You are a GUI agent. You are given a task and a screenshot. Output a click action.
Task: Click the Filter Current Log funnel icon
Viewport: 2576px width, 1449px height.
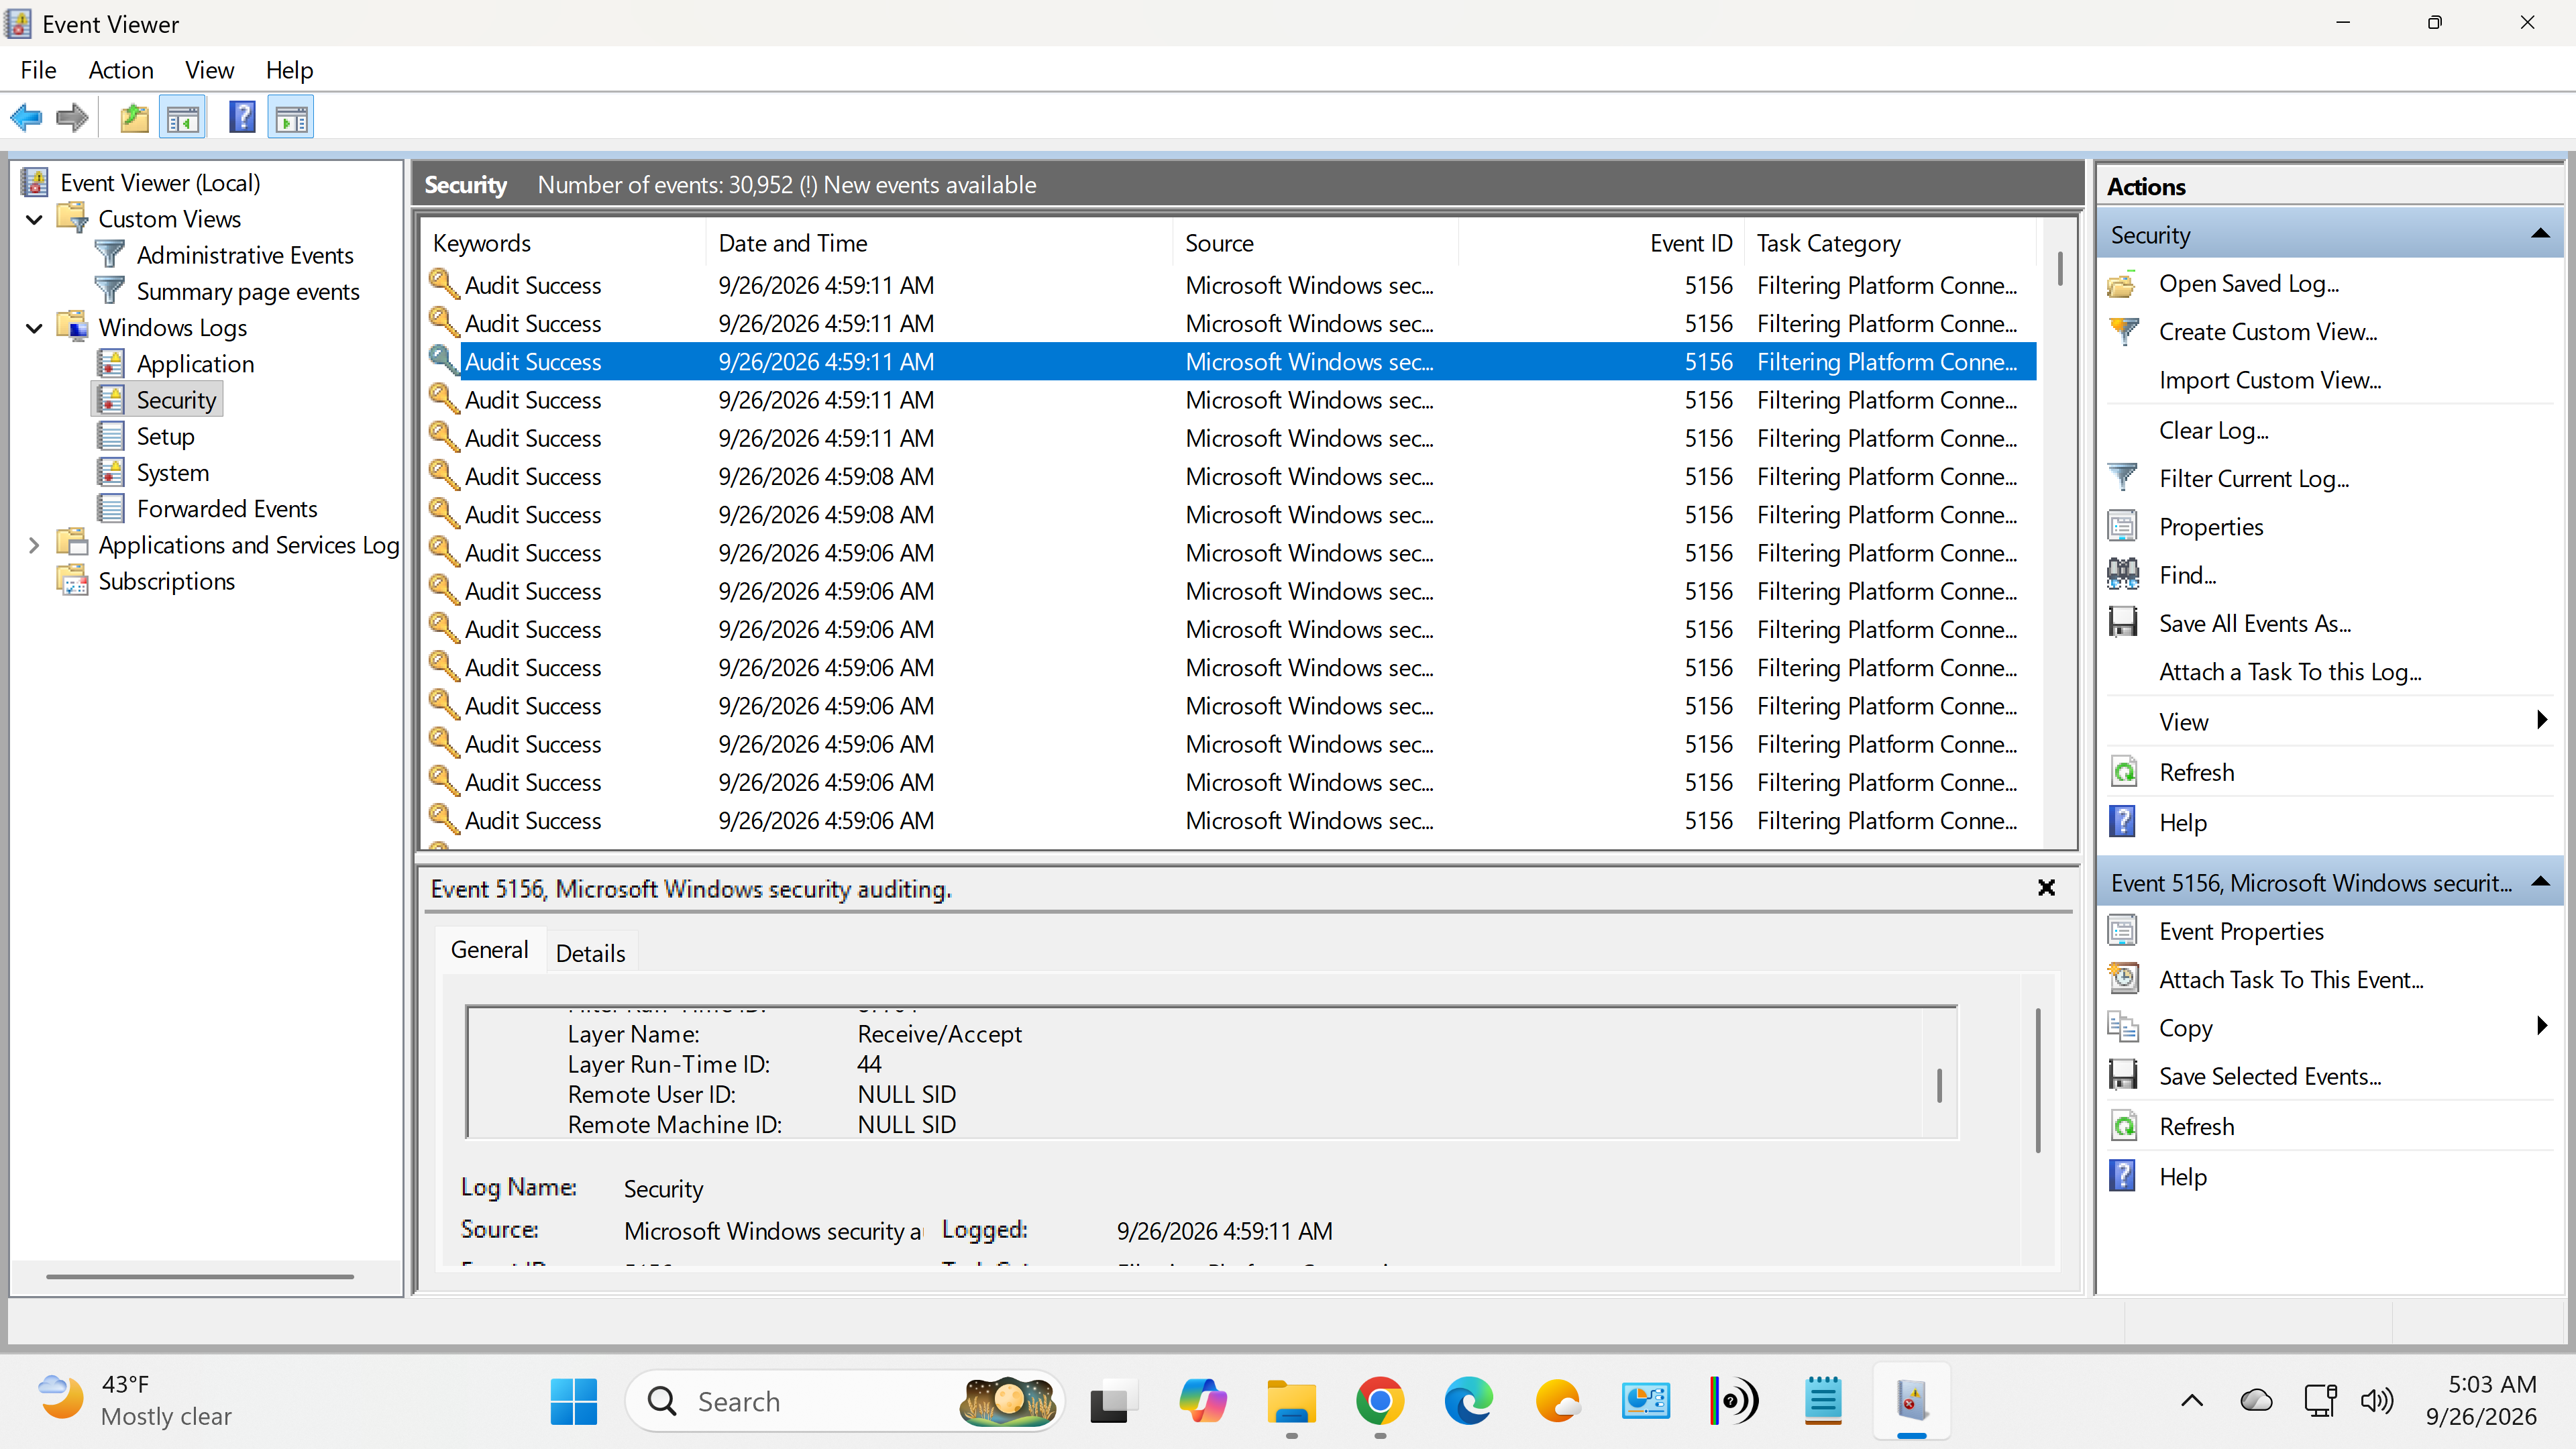coord(2122,478)
